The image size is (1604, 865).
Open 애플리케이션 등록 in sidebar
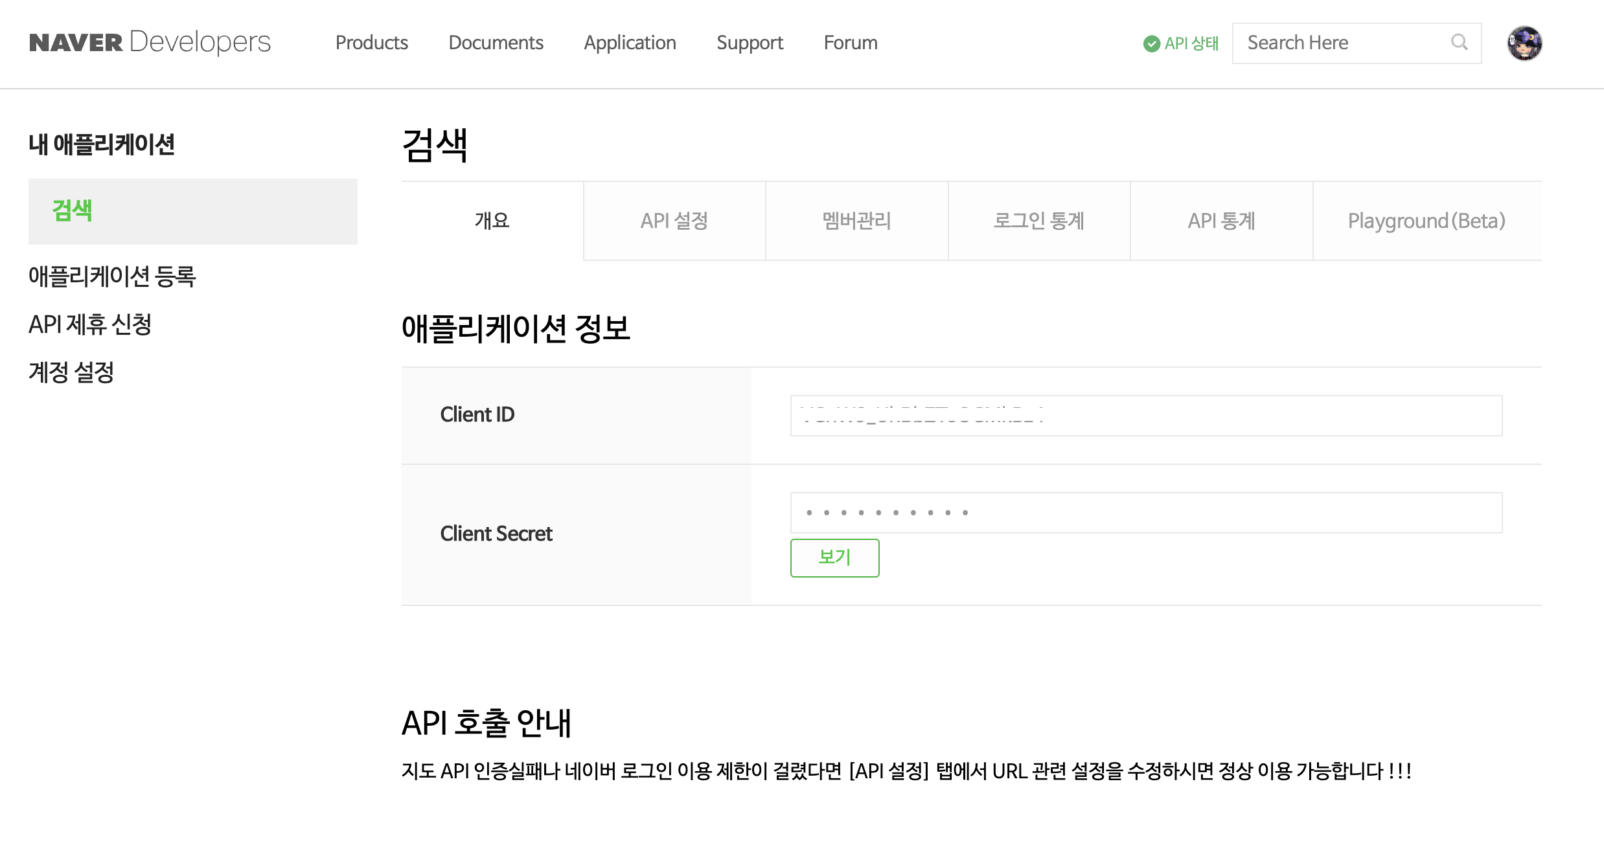click(112, 276)
